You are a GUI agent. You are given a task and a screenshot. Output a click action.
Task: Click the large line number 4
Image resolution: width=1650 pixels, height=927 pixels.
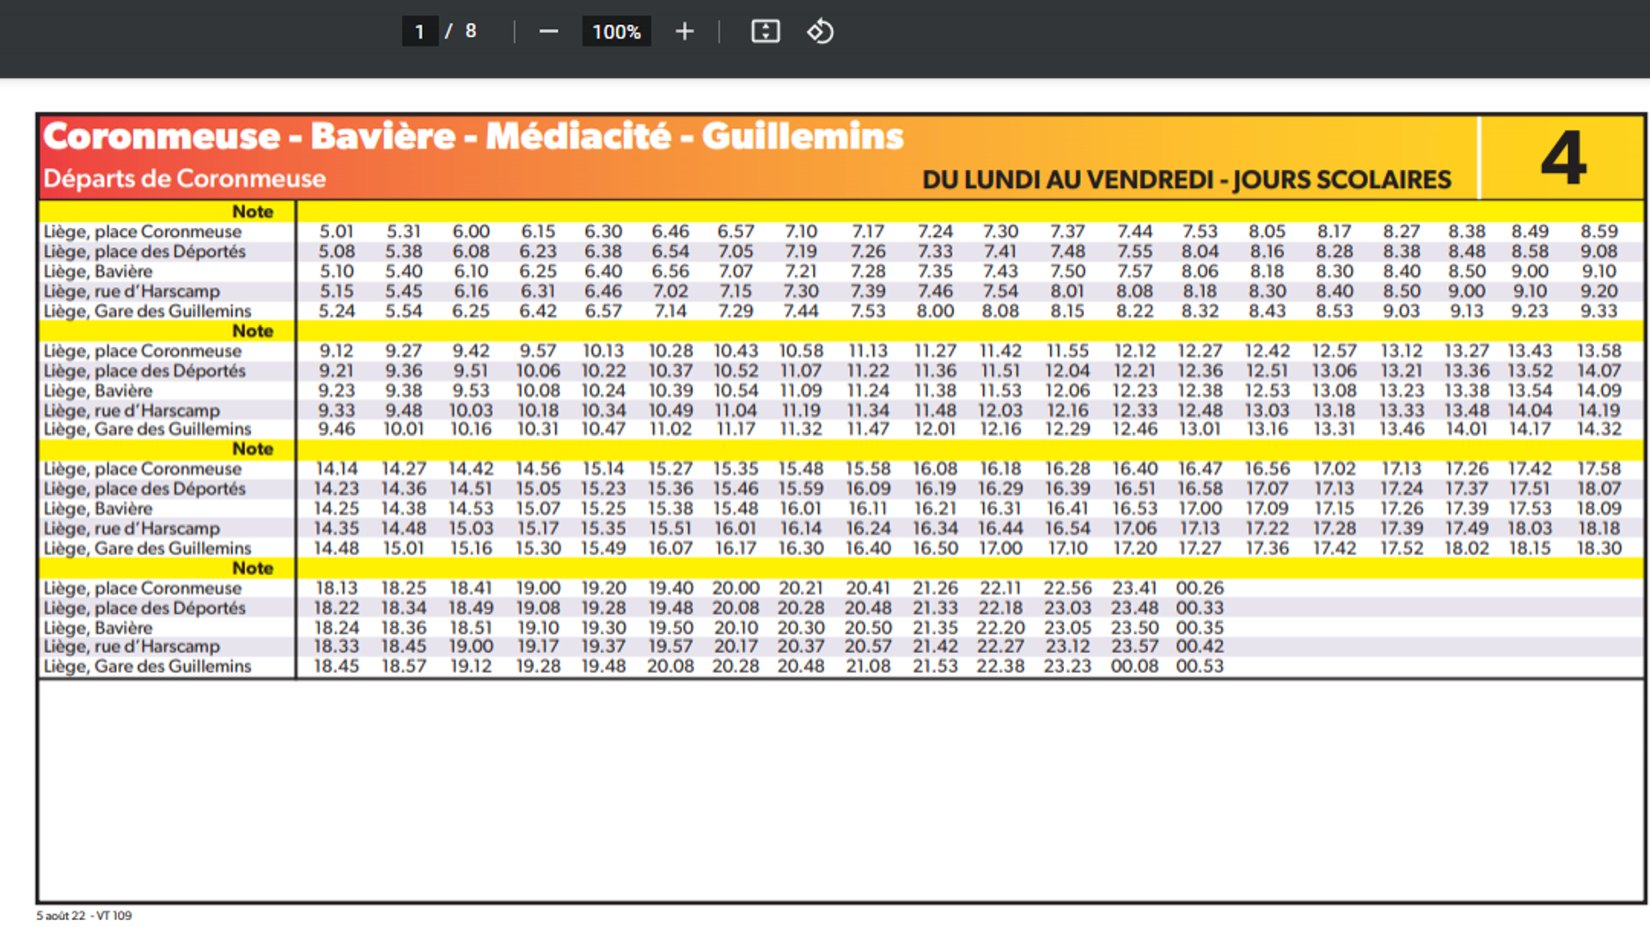(1563, 158)
